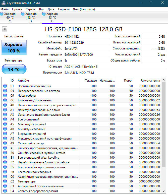Click blue status dot for attribute C2
This screenshot has height=195, width=168.
[5, 181]
